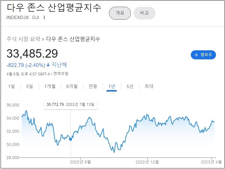The width and height of the screenshot is (225, 169).
Task: Click the 2022년 8월 axis label
Action: (80, 162)
